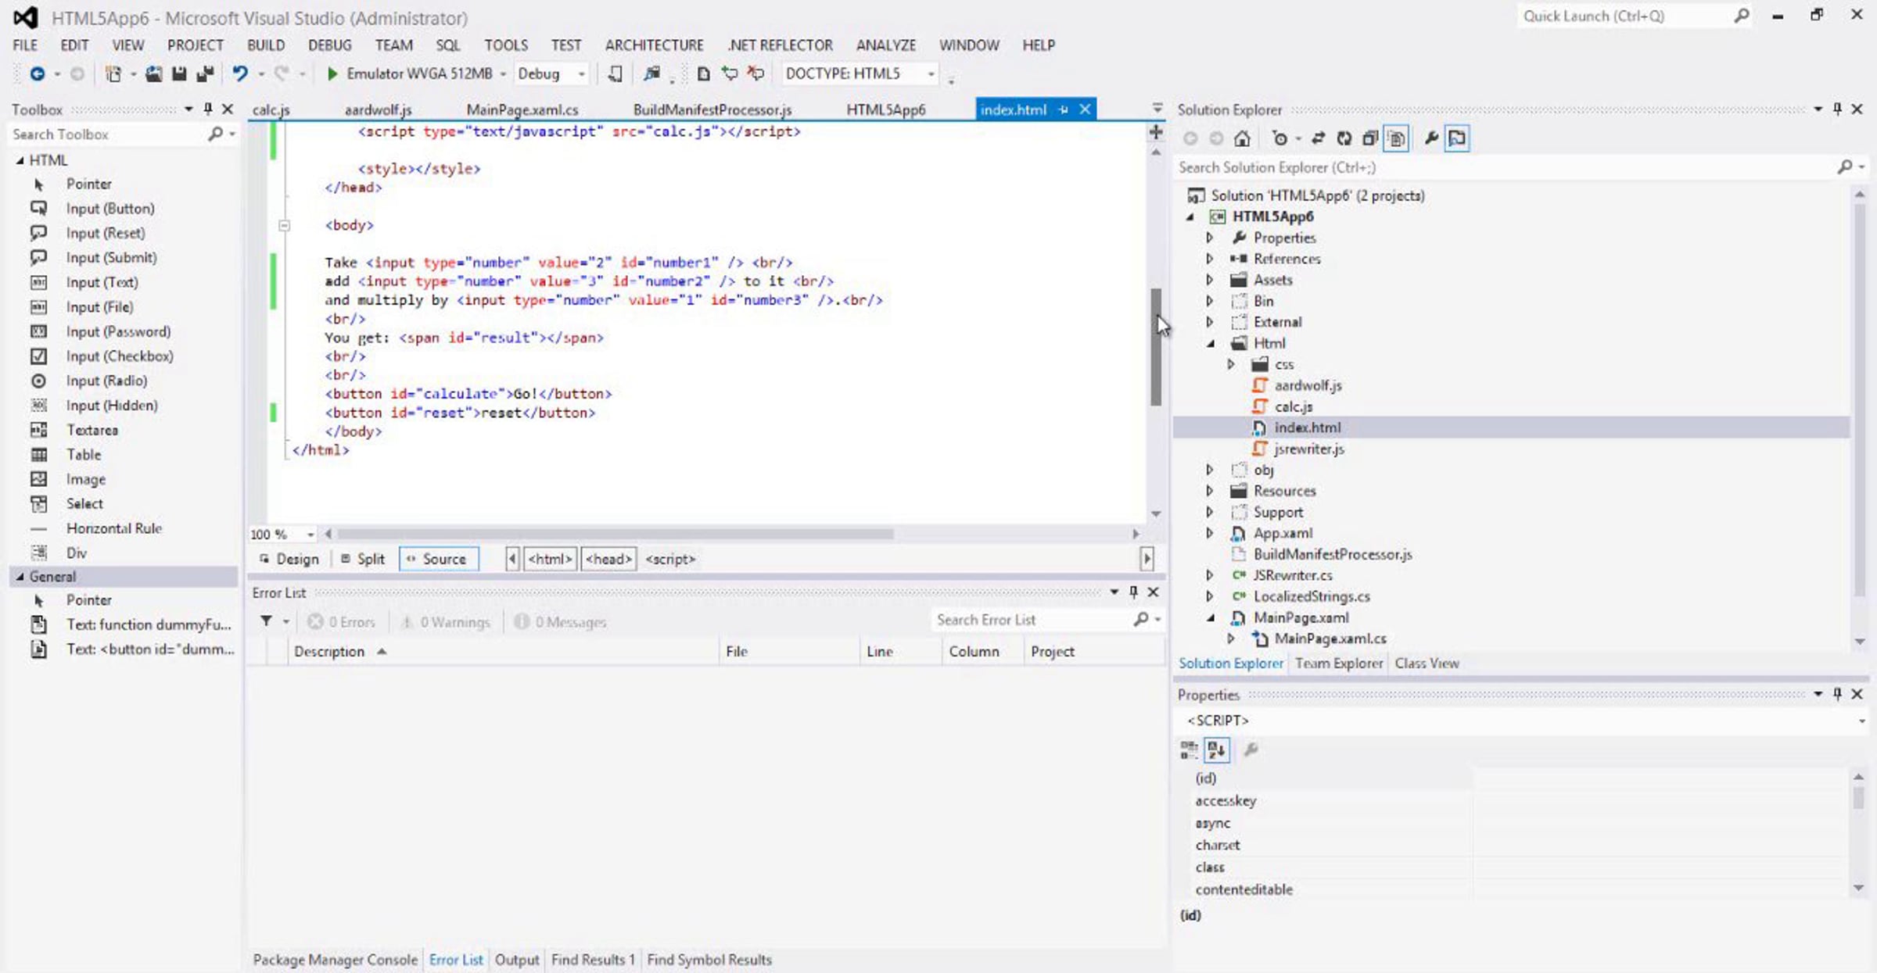This screenshot has height=973, width=1877.
Task: Select Horizontal Rule toolbox item
Action: [x=113, y=528]
